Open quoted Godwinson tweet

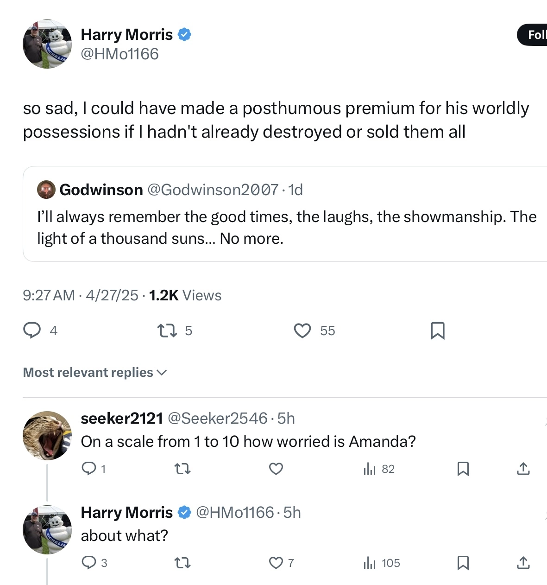[x=285, y=214]
